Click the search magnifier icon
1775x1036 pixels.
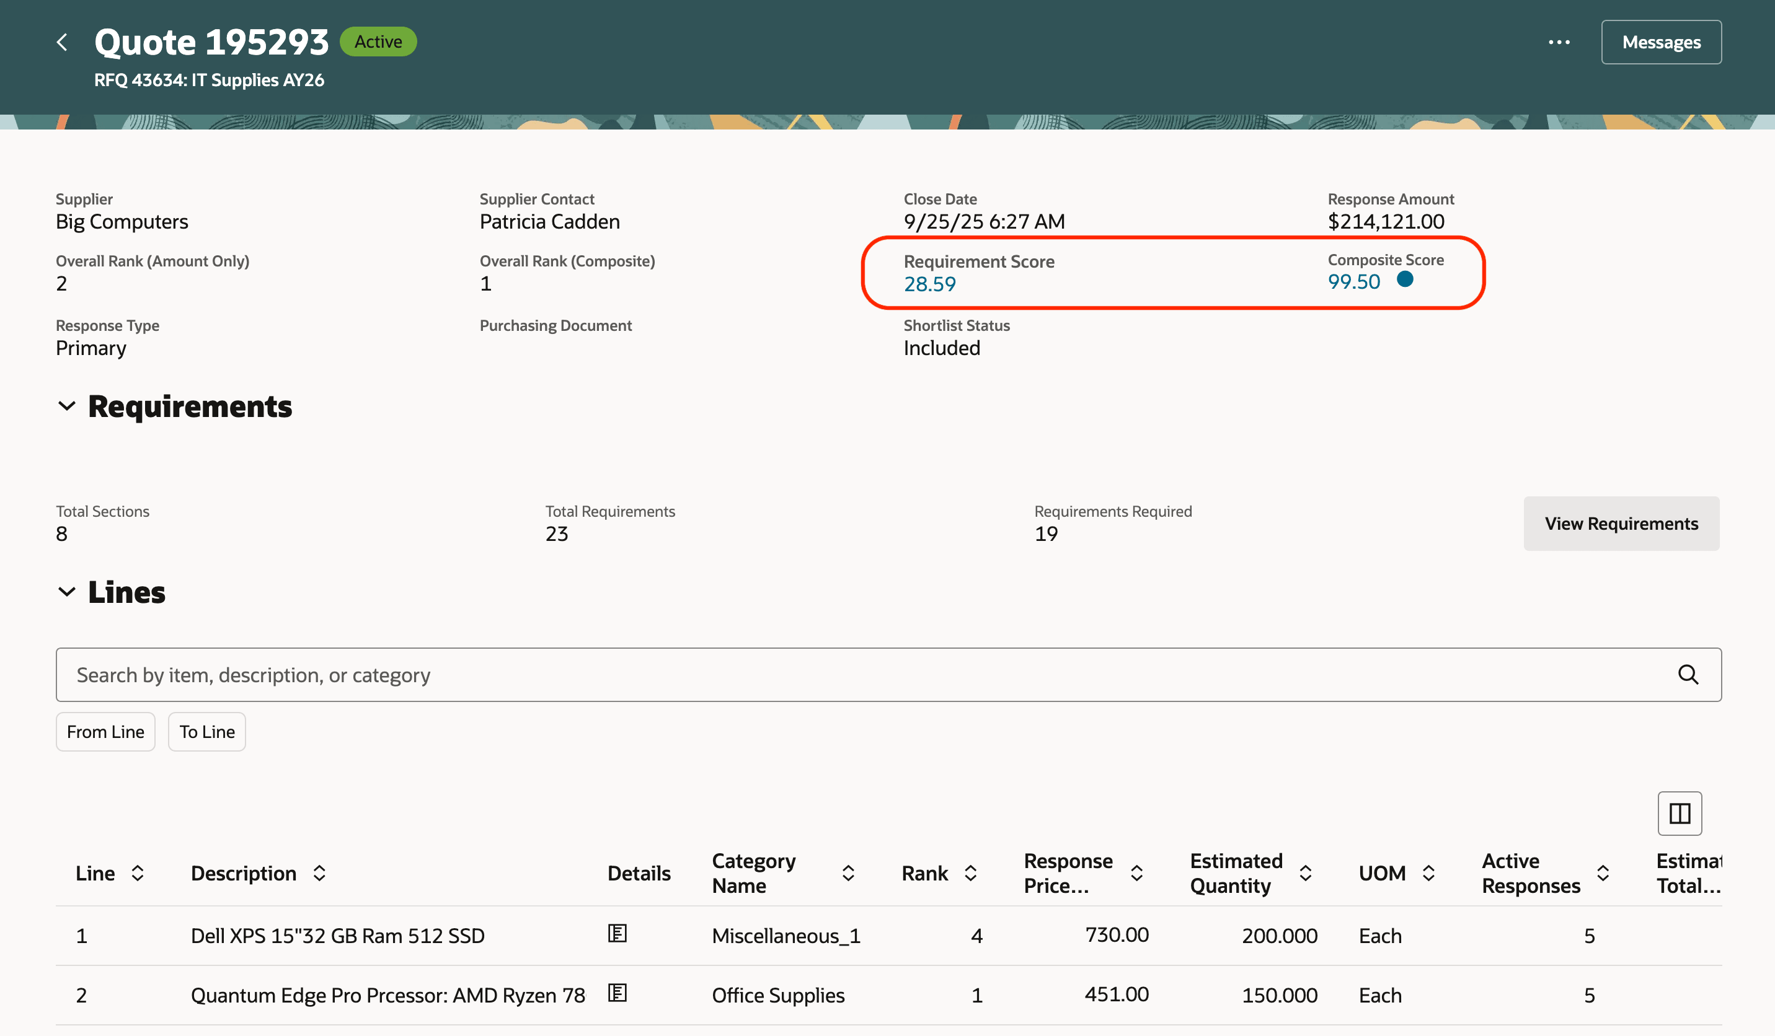(x=1688, y=674)
